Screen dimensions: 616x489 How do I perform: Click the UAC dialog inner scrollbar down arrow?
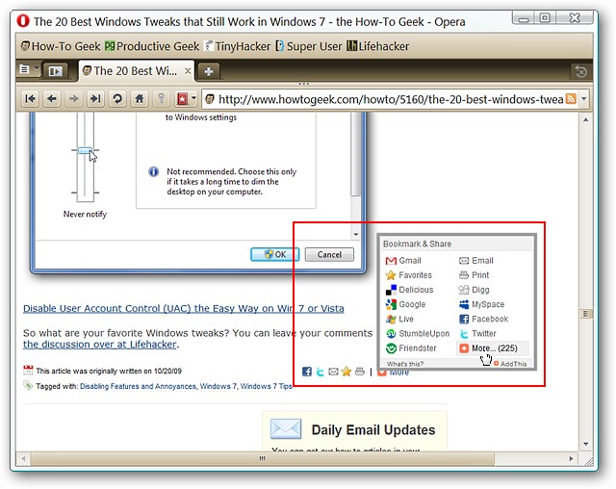click(356, 234)
